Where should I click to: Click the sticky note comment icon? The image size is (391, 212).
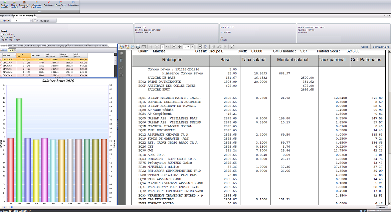[213, 47]
